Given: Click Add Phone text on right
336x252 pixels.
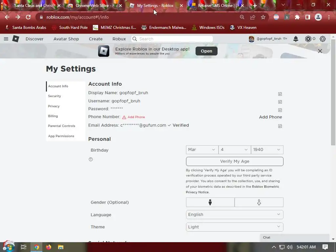Looking at the screenshot, I should (270, 117).
